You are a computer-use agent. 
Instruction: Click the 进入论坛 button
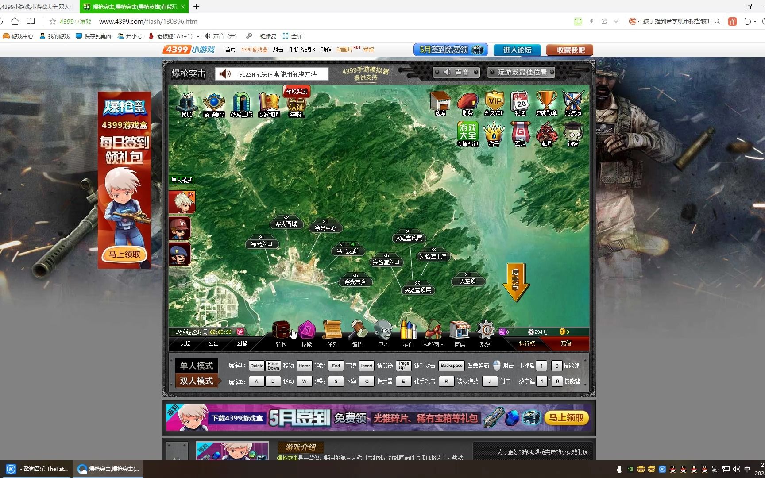(517, 50)
